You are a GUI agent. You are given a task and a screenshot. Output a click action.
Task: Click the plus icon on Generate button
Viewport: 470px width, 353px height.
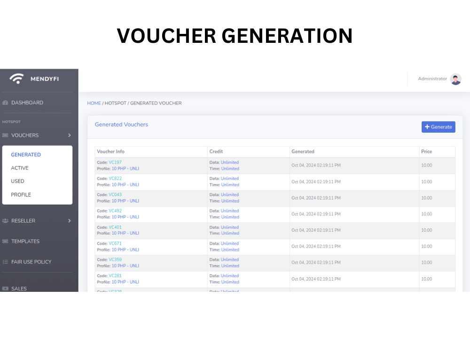click(x=427, y=127)
